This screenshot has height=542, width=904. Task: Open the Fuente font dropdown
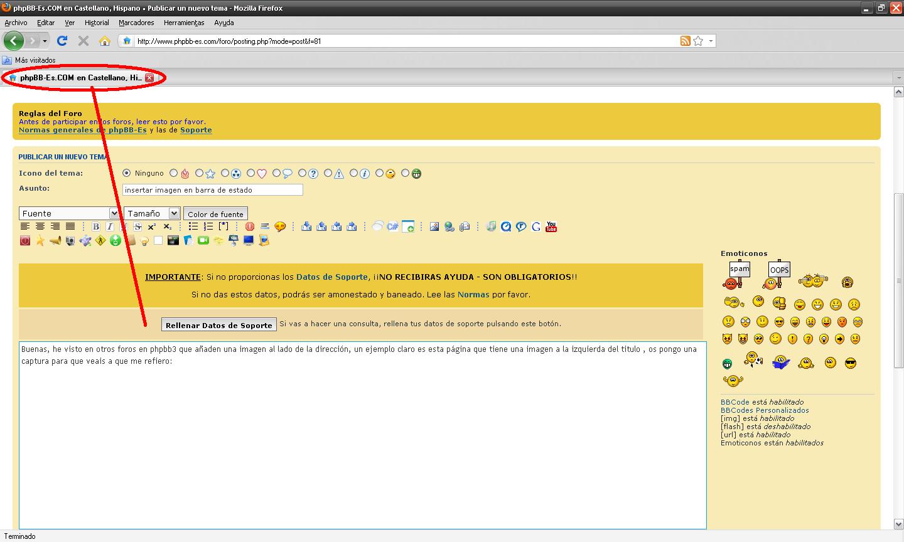[68, 213]
